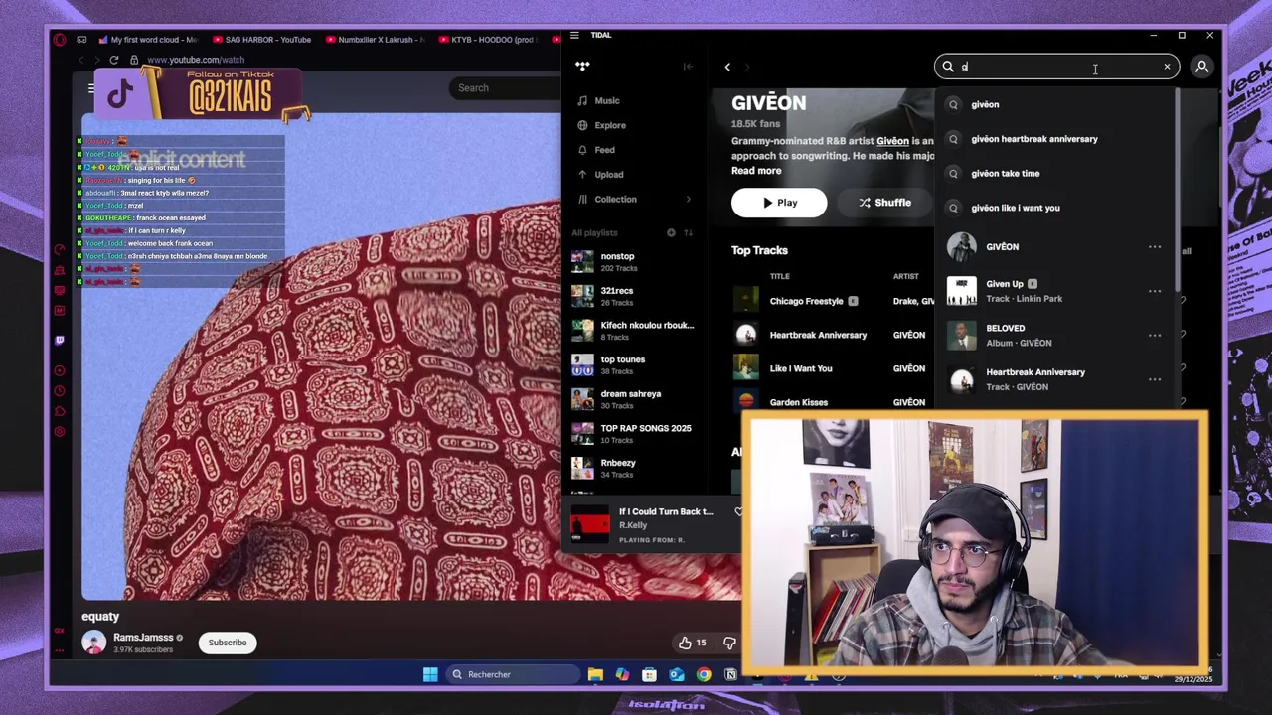Open Explore in TIDAL sidebar
The width and height of the screenshot is (1272, 715).
point(610,125)
